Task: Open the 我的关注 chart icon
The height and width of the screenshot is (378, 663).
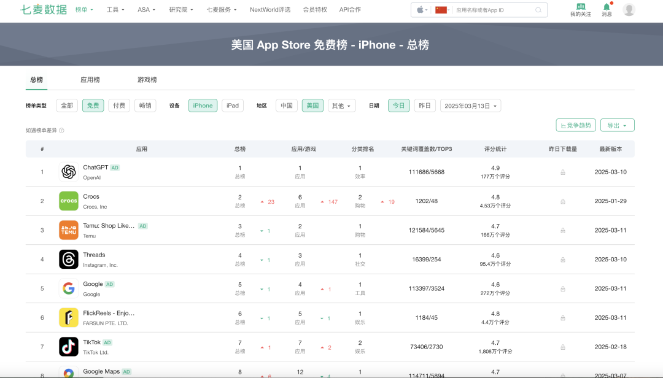Action: click(581, 6)
